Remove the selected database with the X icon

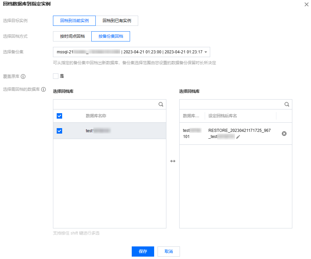tap(284, 134)
